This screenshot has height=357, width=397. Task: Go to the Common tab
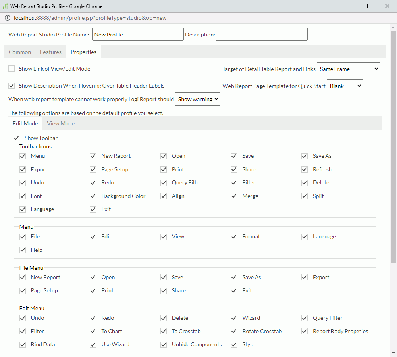click(x=20, y=52)
